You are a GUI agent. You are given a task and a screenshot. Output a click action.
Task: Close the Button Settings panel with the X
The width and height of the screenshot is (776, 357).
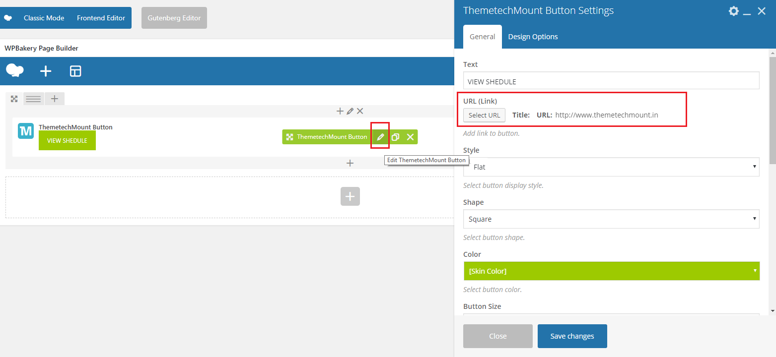[762, 11]
